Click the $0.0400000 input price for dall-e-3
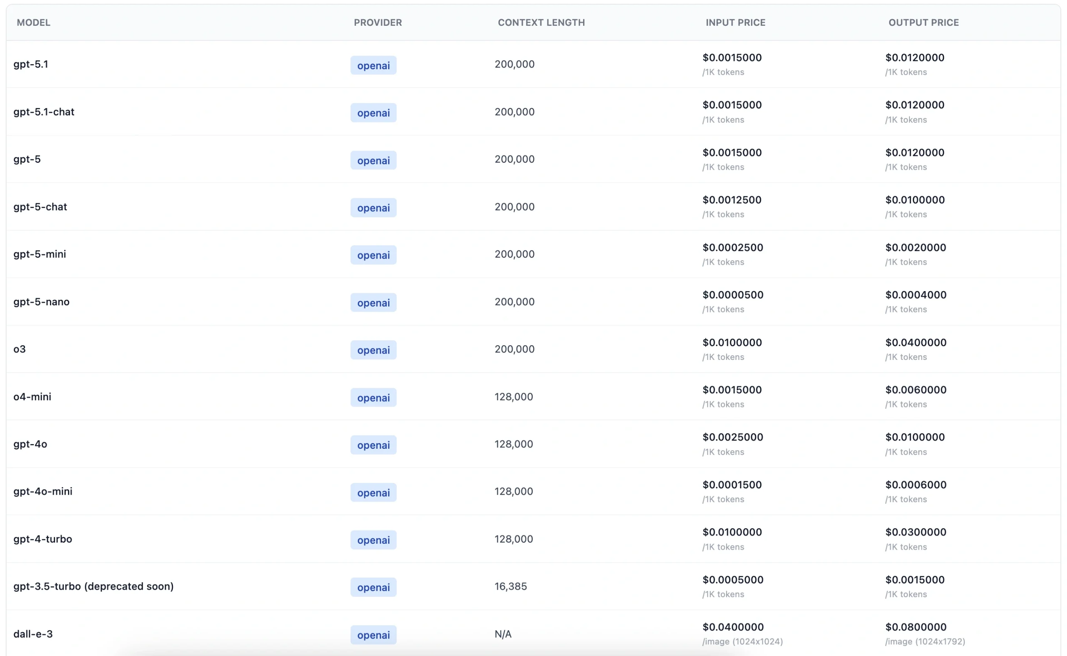 [733, 627]
